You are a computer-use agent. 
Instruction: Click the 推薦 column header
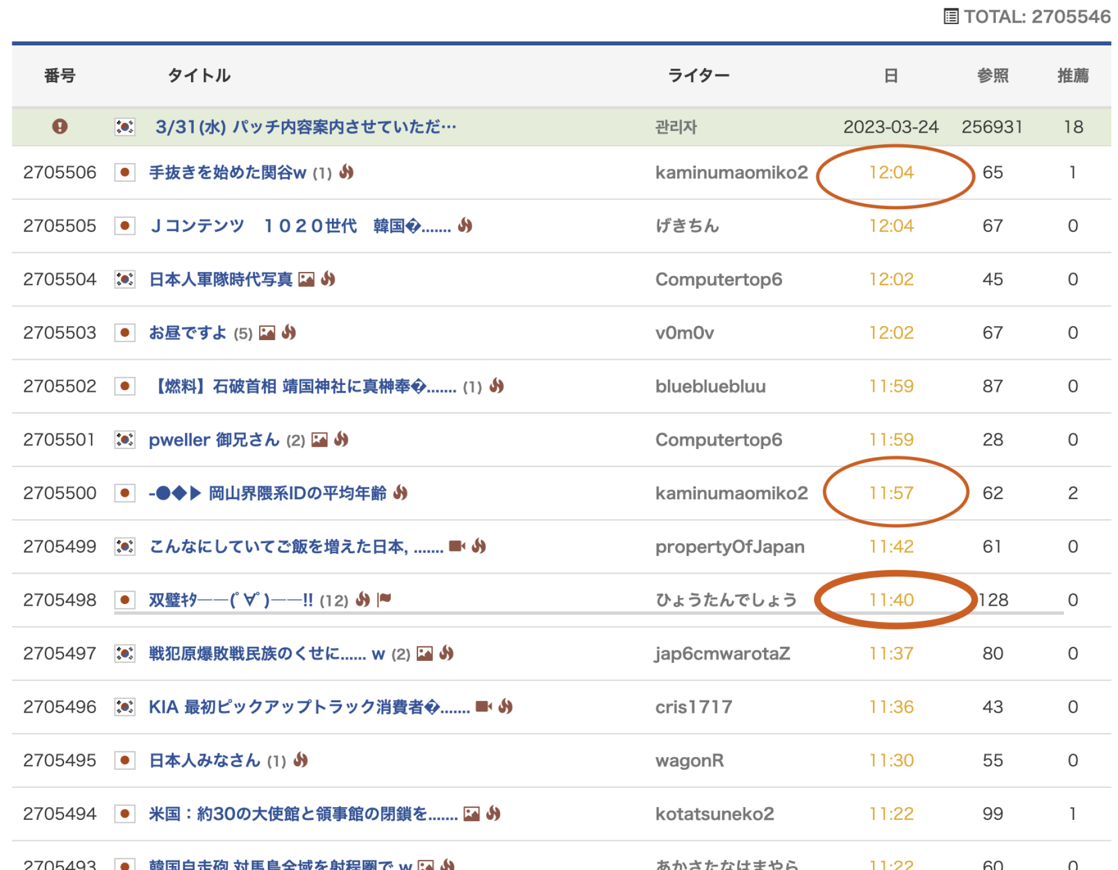(1073, 76)
